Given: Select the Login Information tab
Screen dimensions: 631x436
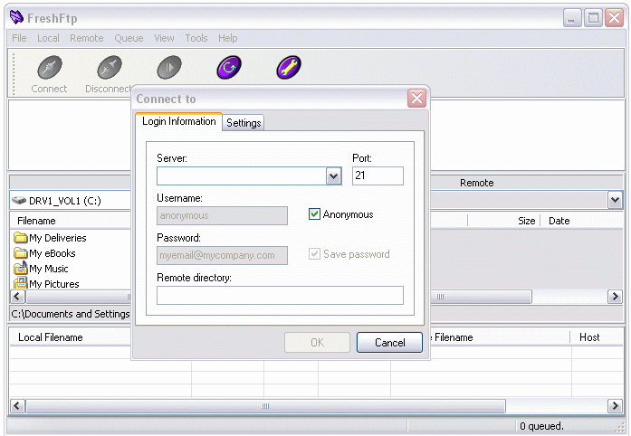Looking at the screenshot, I should (x=179, y=121).
